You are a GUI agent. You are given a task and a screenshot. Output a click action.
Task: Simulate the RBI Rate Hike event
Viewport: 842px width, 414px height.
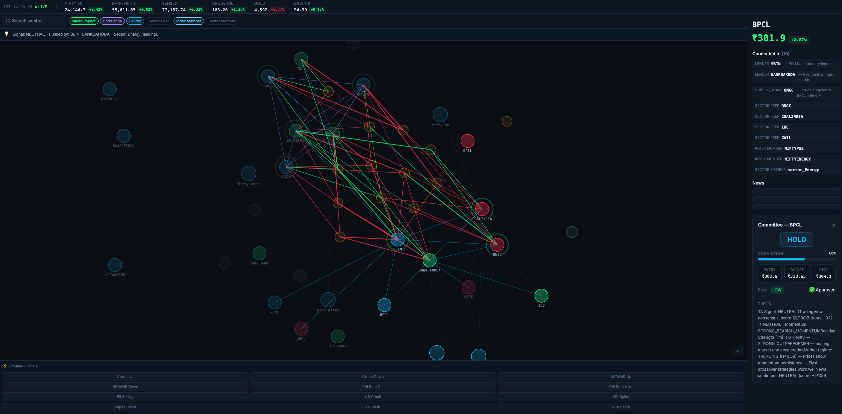[621, 387]
